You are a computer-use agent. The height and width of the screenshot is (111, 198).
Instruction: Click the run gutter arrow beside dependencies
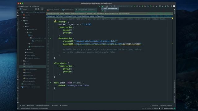(50, 38)
